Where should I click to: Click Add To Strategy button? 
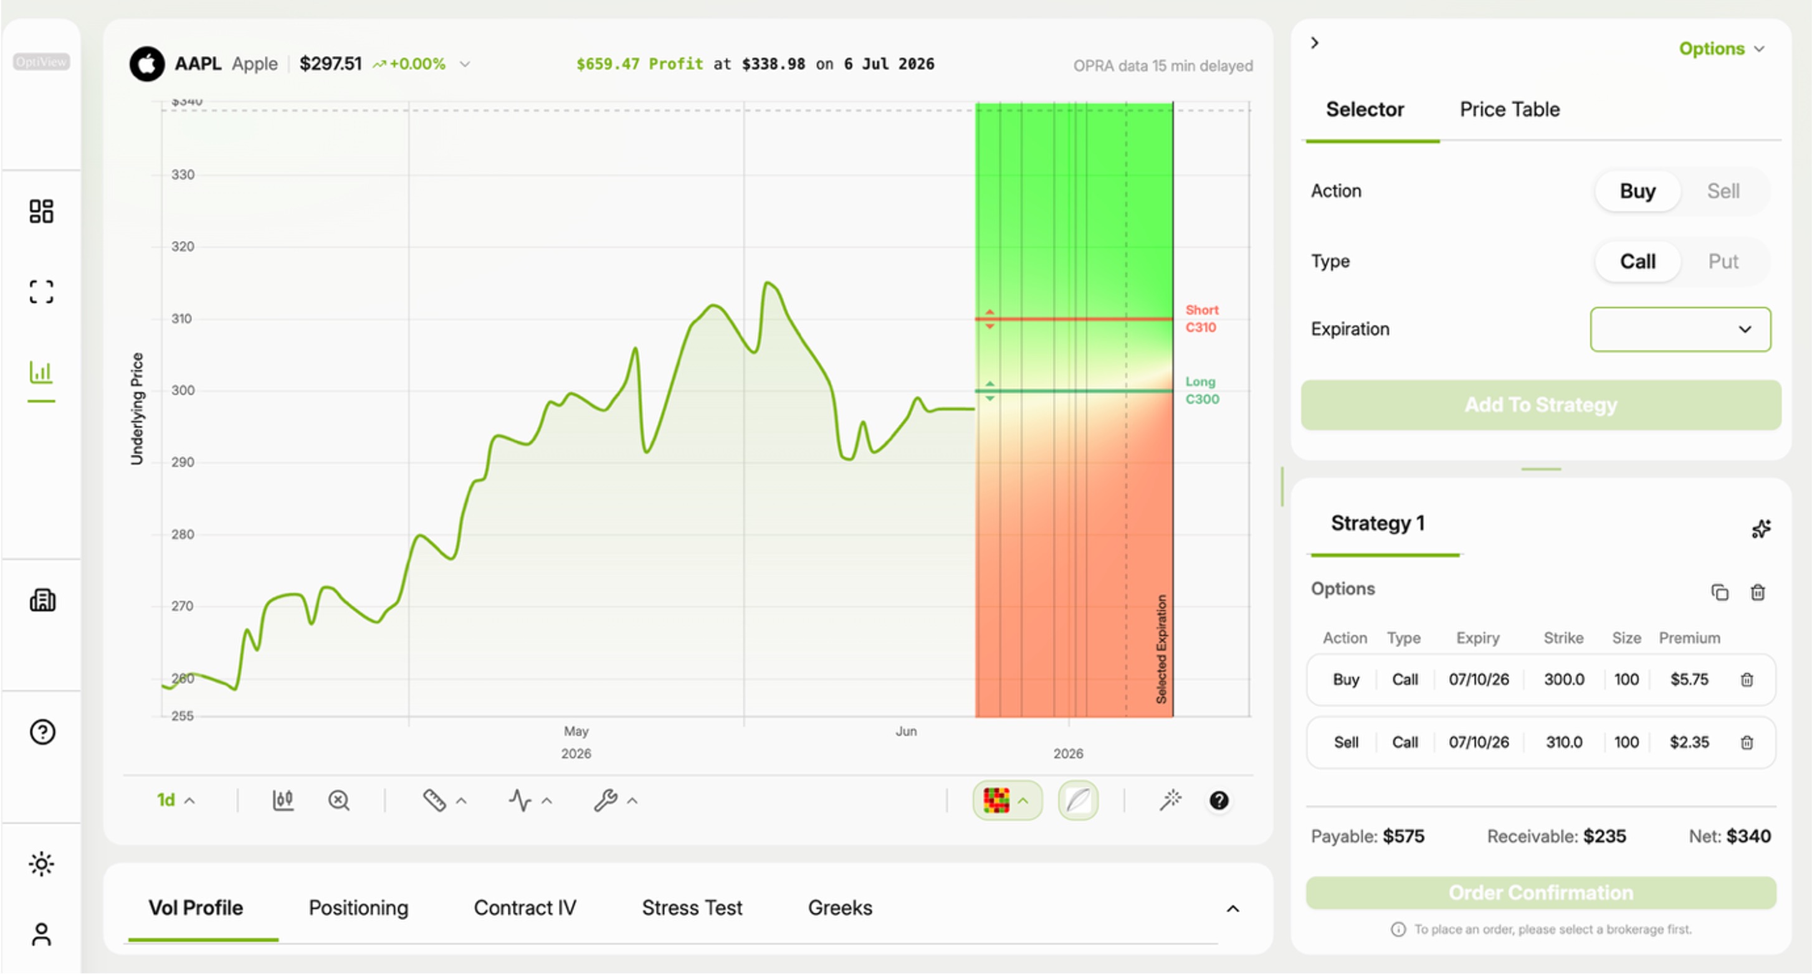pyautogui.click(x=1540, y=405)
